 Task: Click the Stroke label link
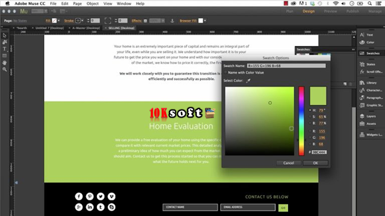[x=69, y=21]
